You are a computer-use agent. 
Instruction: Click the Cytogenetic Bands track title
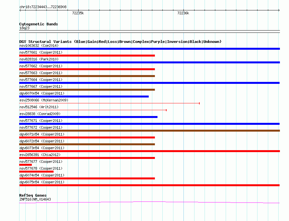coord(39,24)
